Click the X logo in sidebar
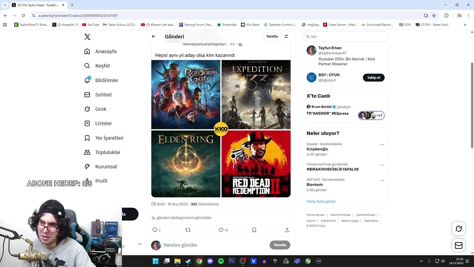Viewport: 474px width, 267px height. tap(87, 37)
